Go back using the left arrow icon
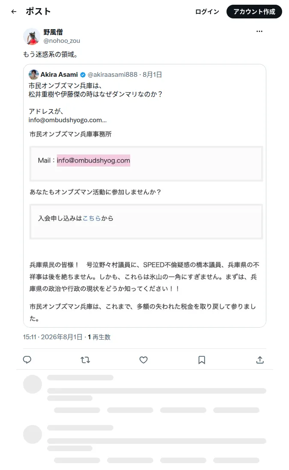Screen dimensions: 289x470 (14, 12)
